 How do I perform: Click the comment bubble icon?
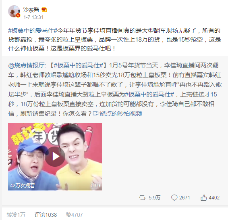[x=174, y=197]
